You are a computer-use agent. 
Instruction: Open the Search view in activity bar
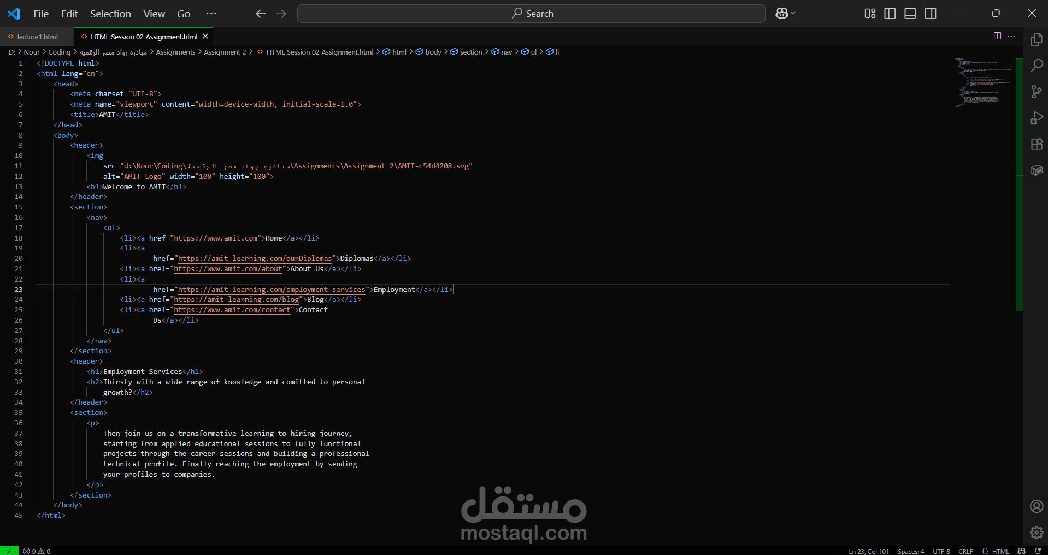tap(1036, 66)
